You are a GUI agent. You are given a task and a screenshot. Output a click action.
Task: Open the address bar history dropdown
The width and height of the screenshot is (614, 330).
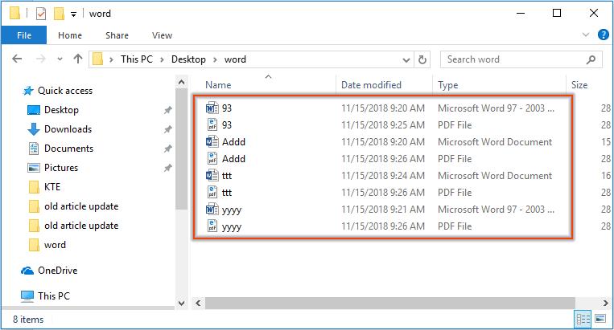click(x=406, y=59)
